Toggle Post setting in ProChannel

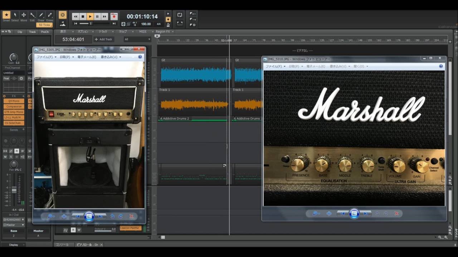point(6,78)
